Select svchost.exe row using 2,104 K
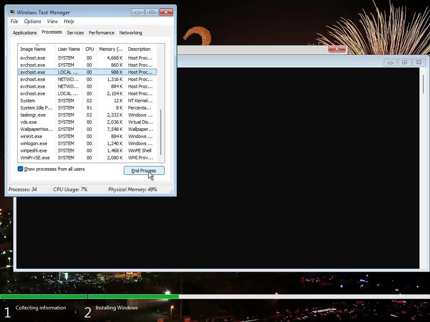 click(x=87, y=93)
